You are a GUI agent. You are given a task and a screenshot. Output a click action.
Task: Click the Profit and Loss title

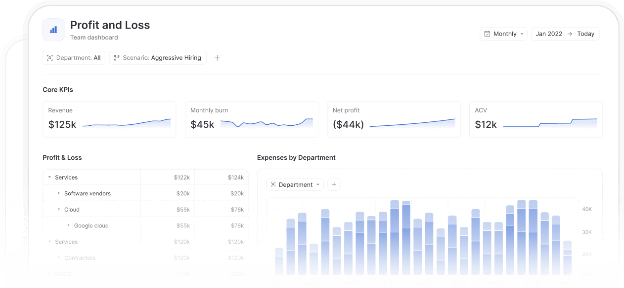point(110,25)
